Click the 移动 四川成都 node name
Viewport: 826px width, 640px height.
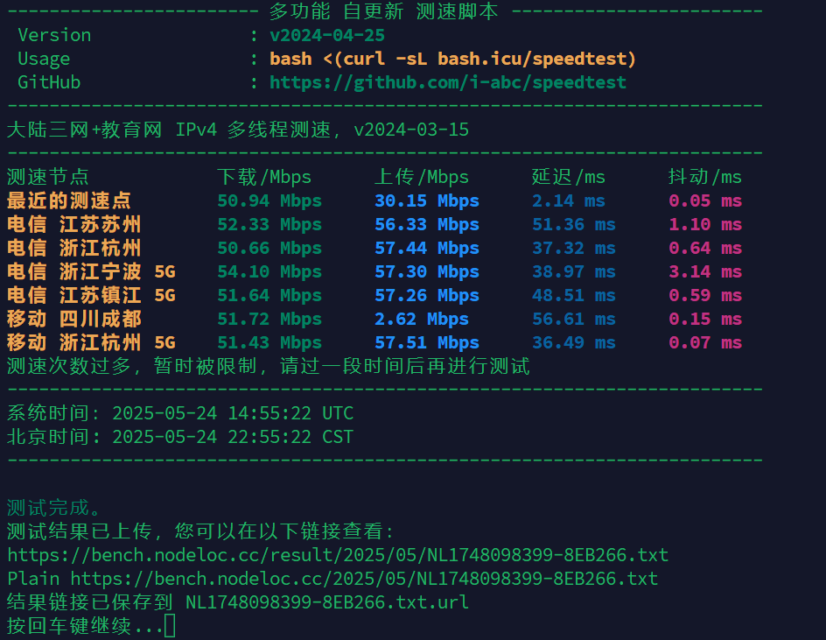74,319
